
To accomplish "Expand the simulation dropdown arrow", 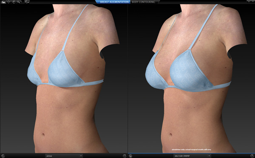I will tap(209, 156).
